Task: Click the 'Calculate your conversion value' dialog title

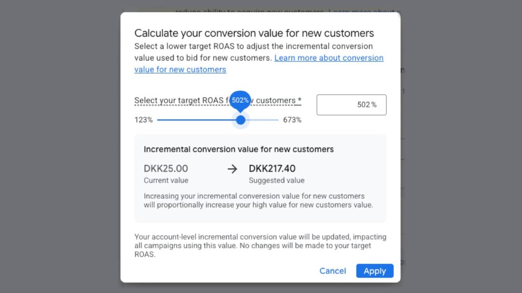Action: pyautogui.click(x=254, y=33)
